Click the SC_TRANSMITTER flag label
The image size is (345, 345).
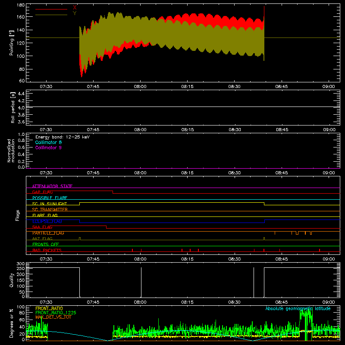click(x=50, y=210)
